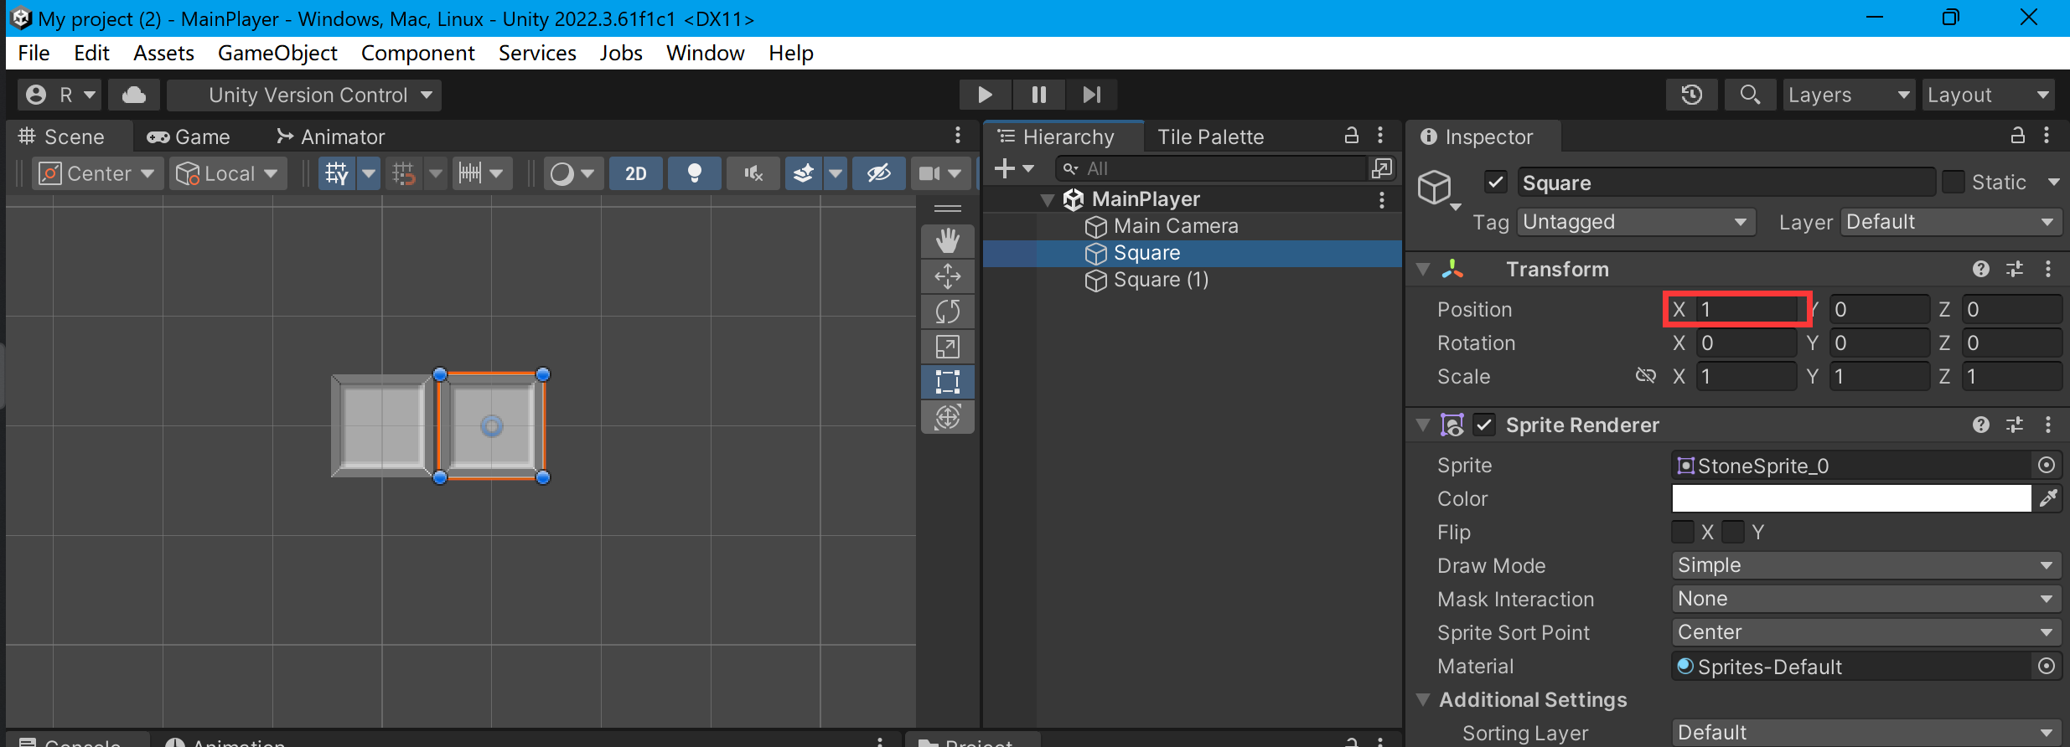Open Transform component help icon
The image size is (2070, 747).
[1981, 269]
